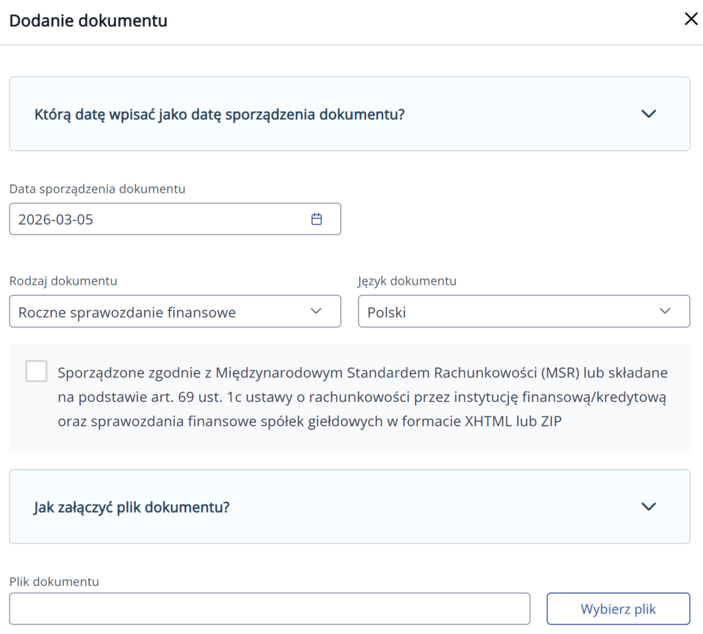Close the Dodanie dokumentu dialog
703x634 pixels.
(691, 19)
